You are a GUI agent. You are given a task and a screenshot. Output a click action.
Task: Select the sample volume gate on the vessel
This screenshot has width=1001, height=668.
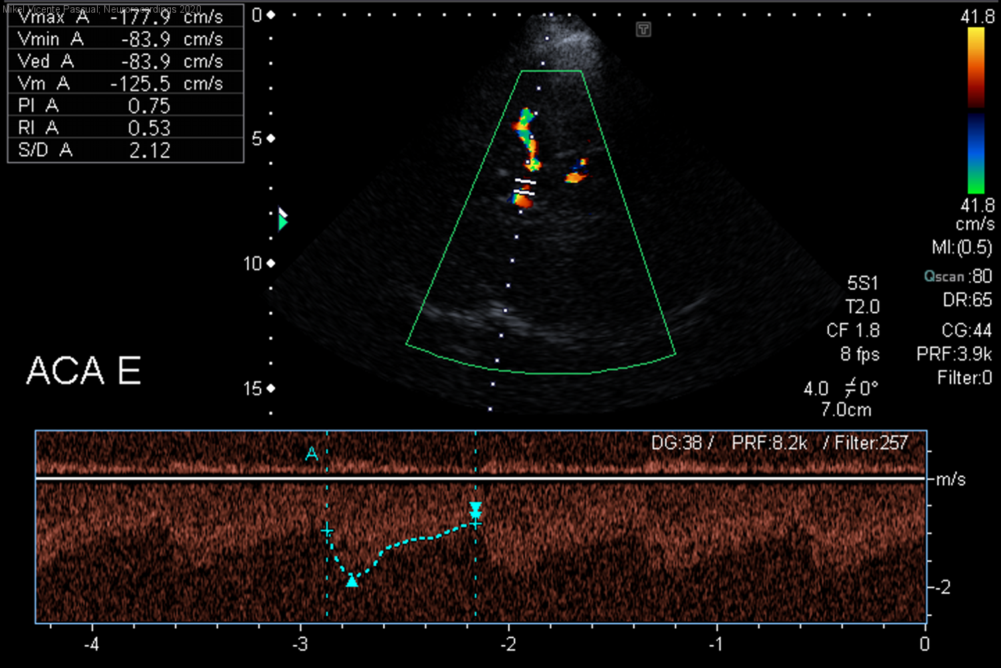pyautogui.click(x=524, y=187)
